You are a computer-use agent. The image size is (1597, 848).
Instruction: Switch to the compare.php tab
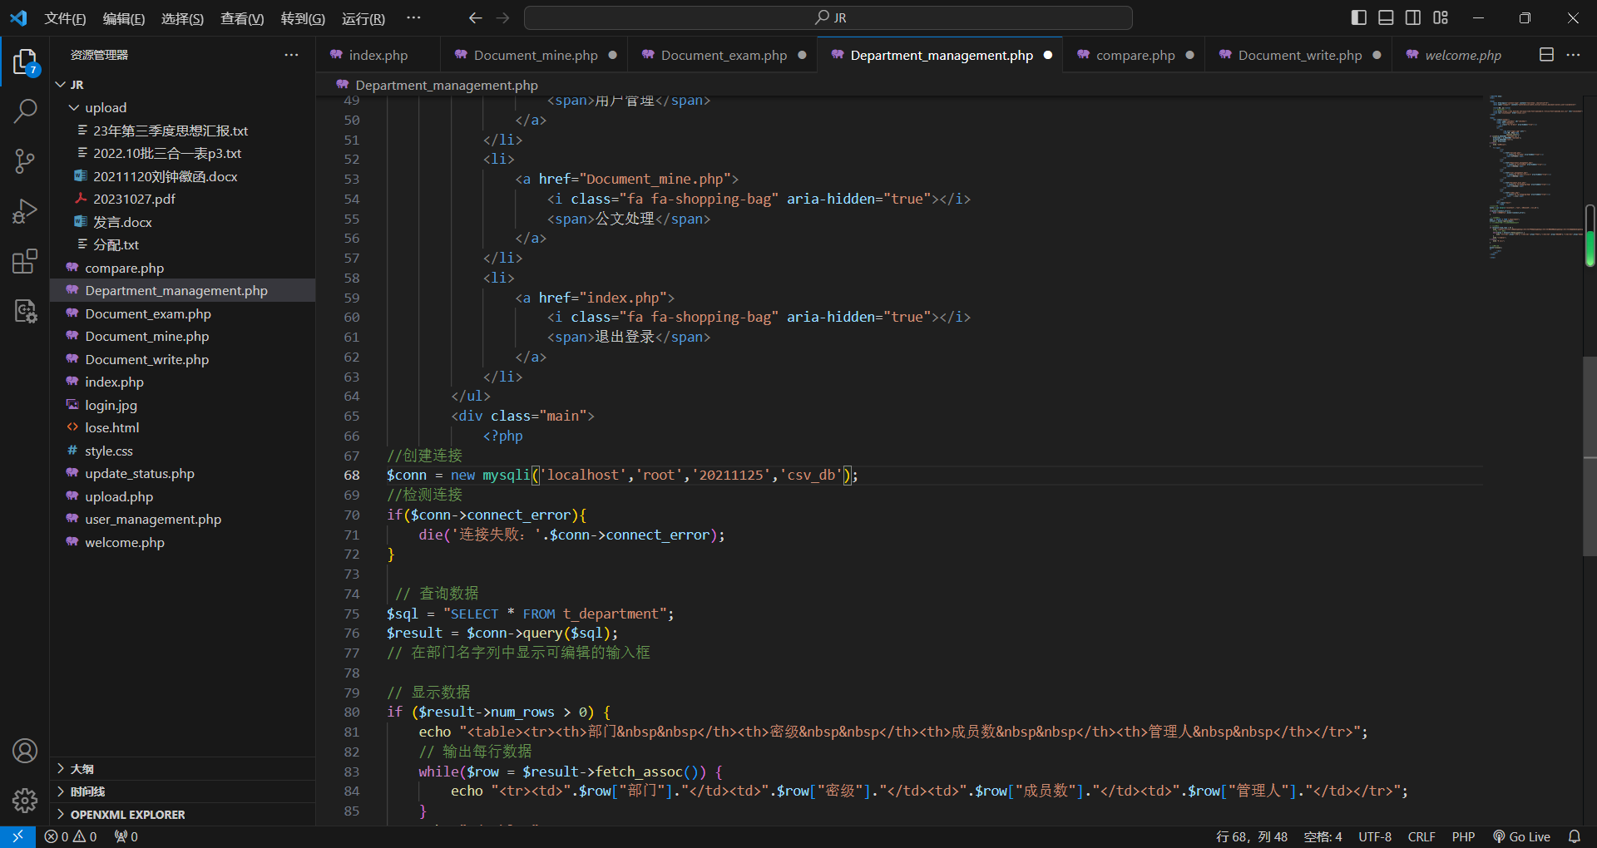click(1135, 56)
